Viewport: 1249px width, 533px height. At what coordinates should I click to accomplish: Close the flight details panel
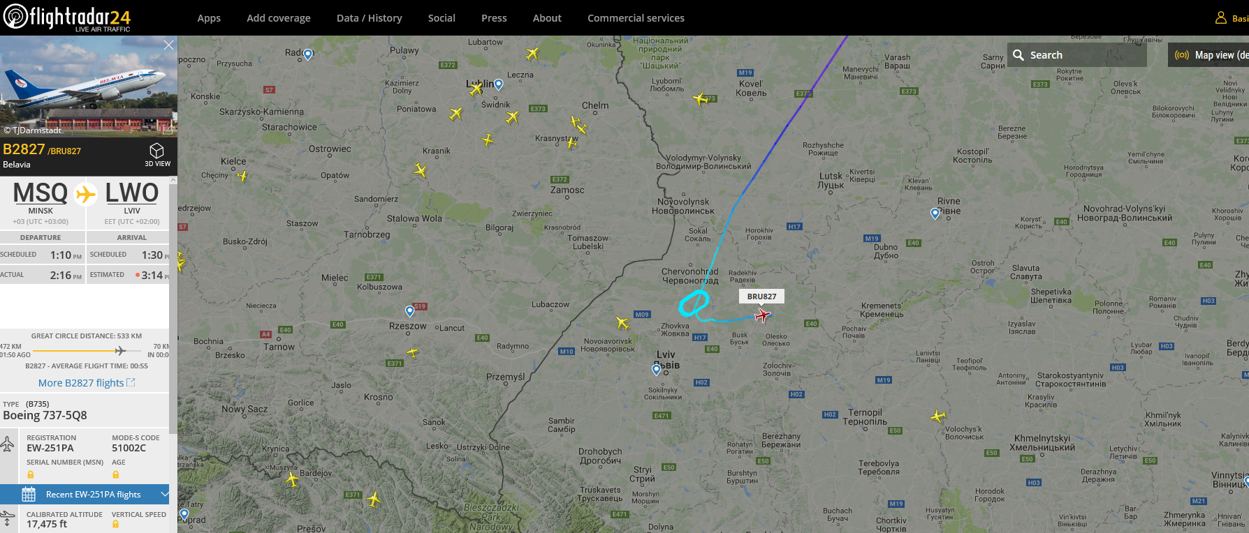click(168, 45)
